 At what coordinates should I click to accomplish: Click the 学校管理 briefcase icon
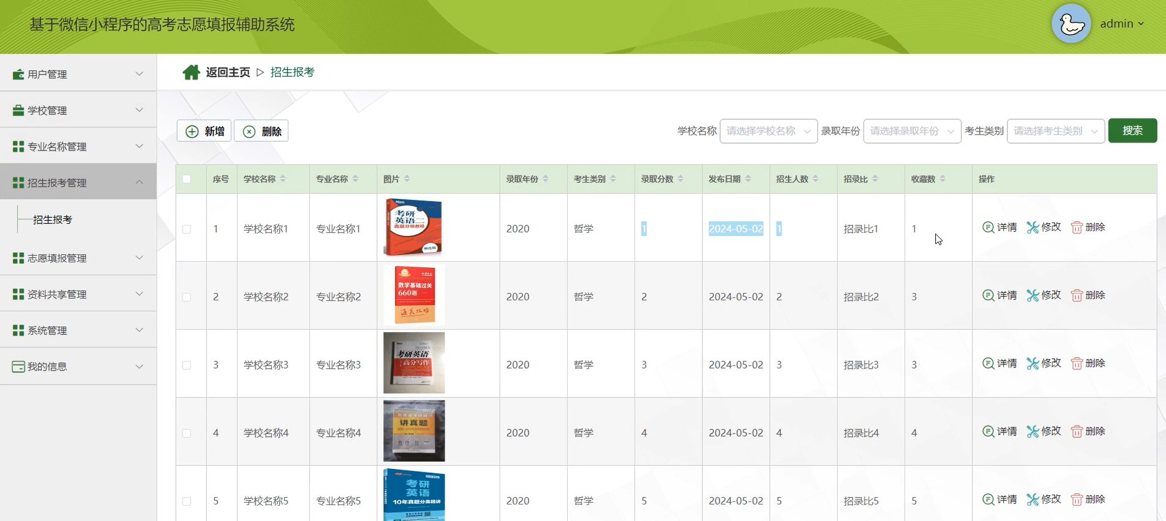click(18, 110)
